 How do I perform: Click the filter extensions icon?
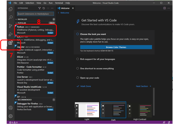[39, 8]
